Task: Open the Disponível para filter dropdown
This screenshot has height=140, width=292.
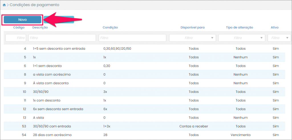Action: pyautogui.click(x=192, y=38)
